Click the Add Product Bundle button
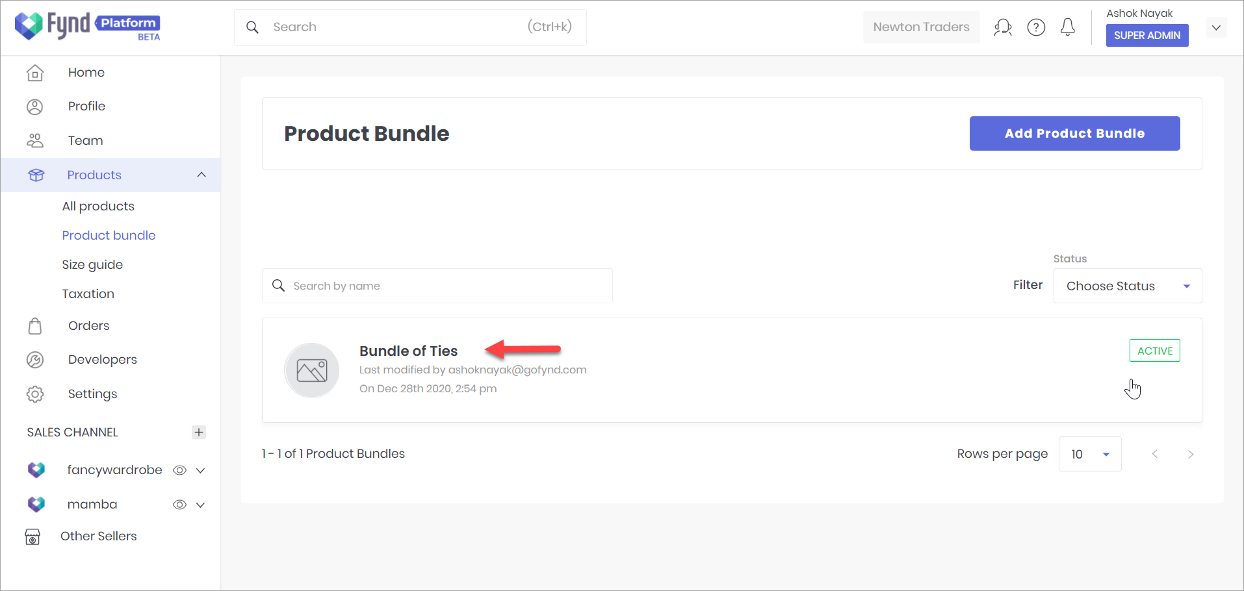Viewport: 1244px width, 591px height. (1074, 133)
